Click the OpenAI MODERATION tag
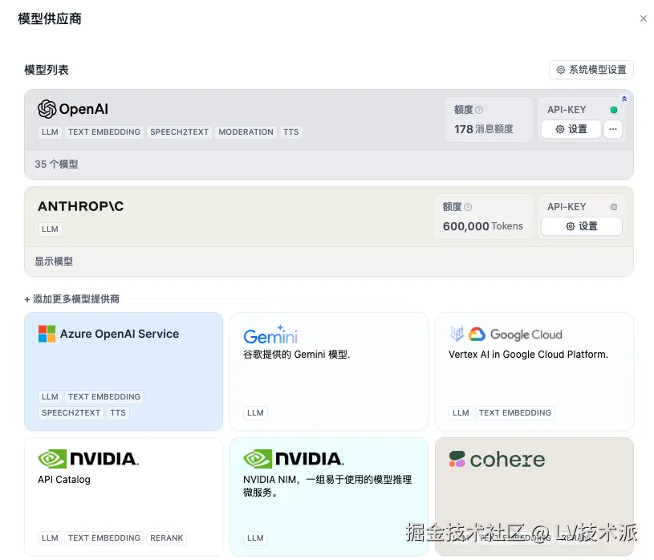This screenshot has height=560, width=654. point(246,132)
